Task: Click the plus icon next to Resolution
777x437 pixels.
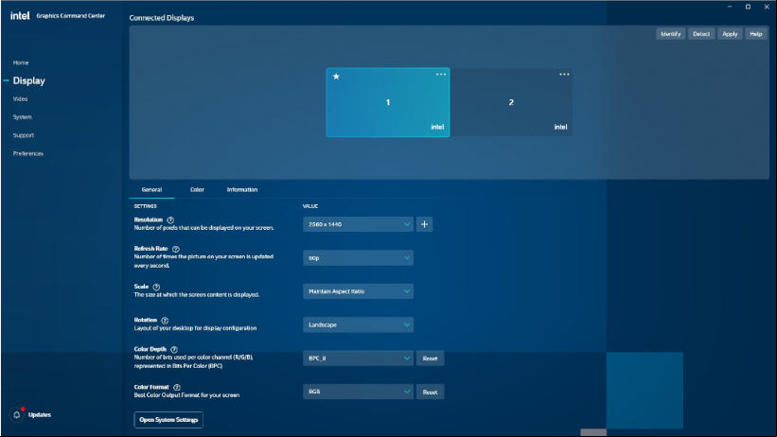Action: coord(424,224)
